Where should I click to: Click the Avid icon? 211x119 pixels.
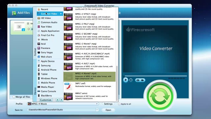point(39,44)
